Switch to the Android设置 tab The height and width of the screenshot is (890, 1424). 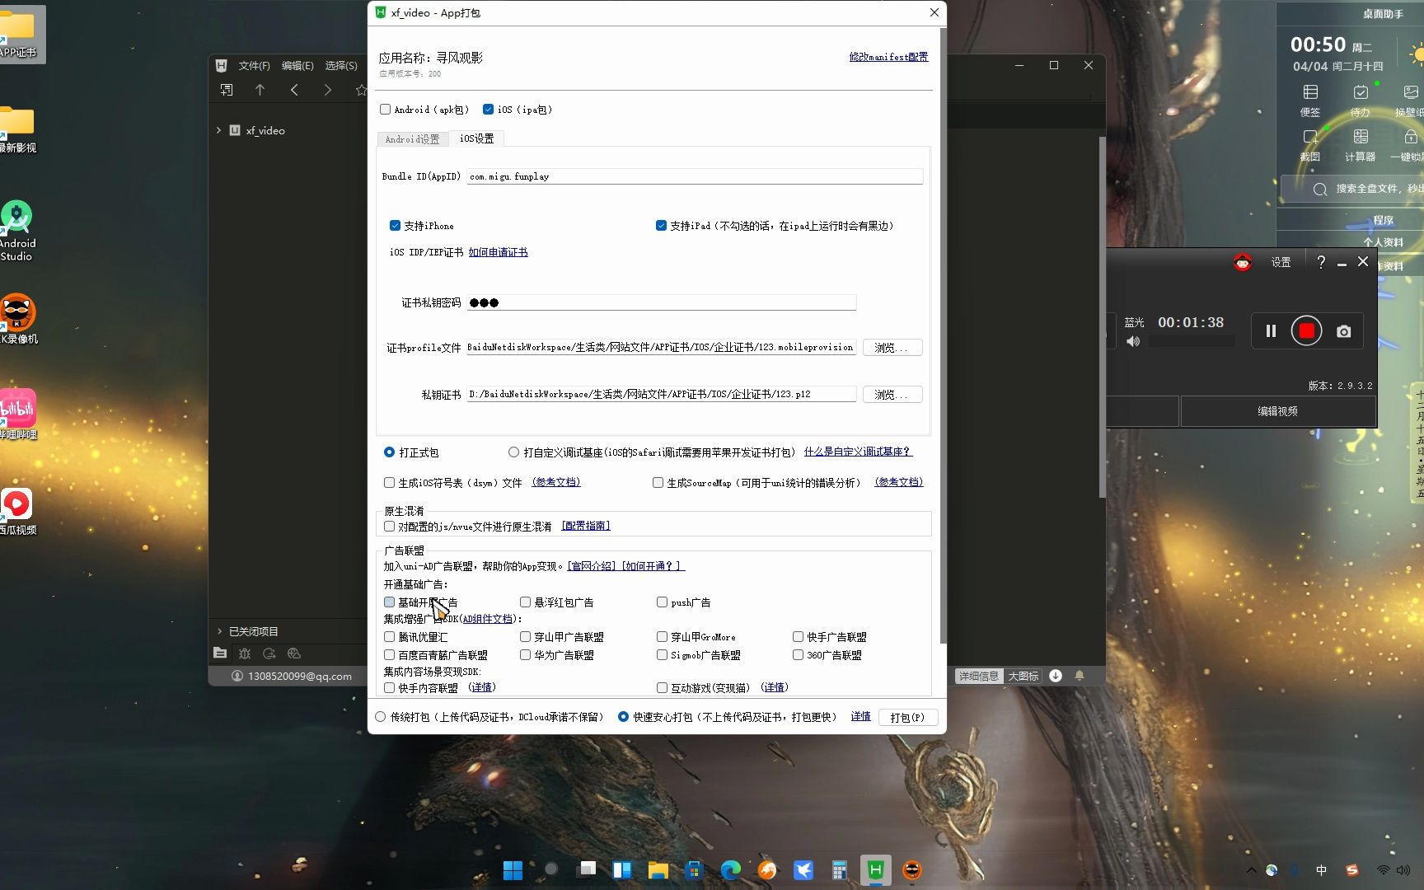413,138
